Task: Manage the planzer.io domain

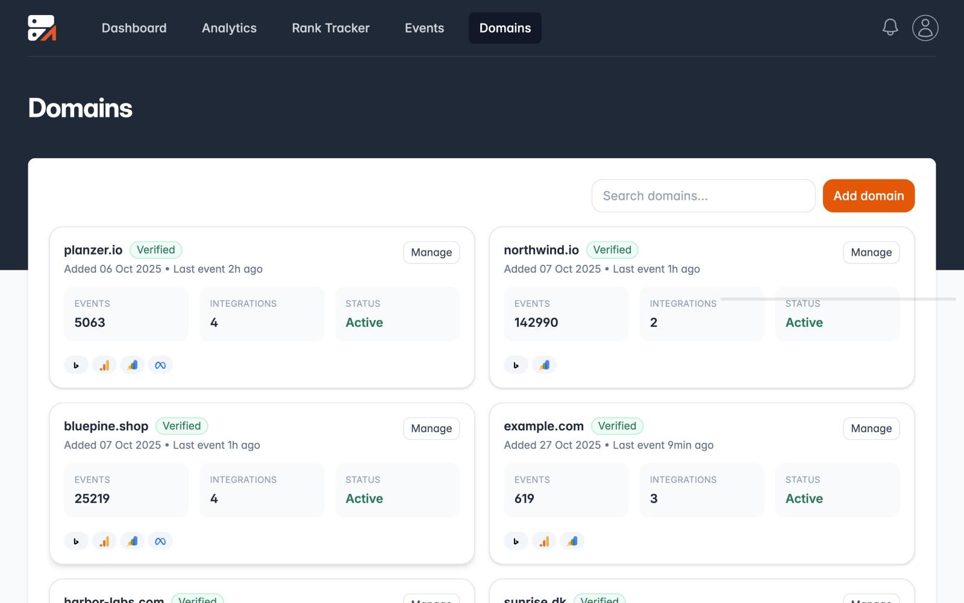Action: [431, 252]
